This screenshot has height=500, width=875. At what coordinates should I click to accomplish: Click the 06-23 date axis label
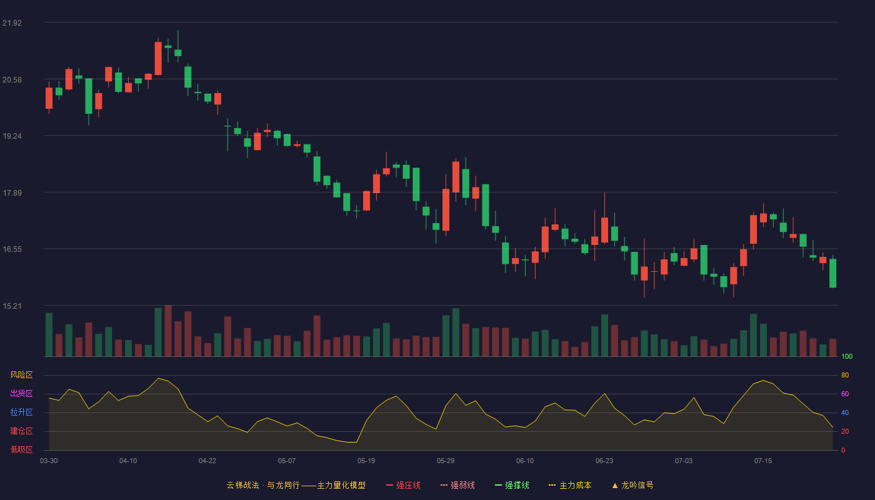[604, 461]
